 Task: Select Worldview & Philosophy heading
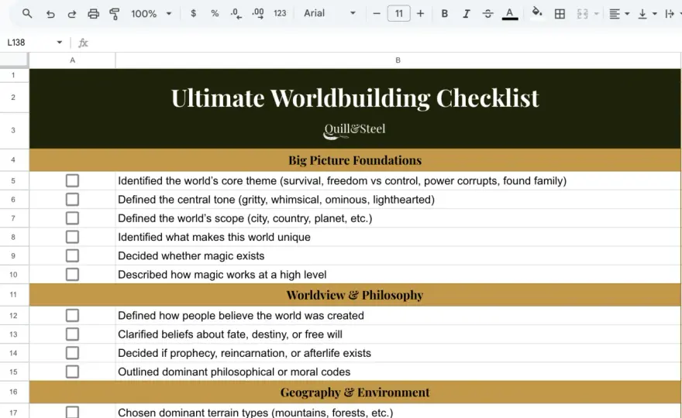click(x=355, y=295)
